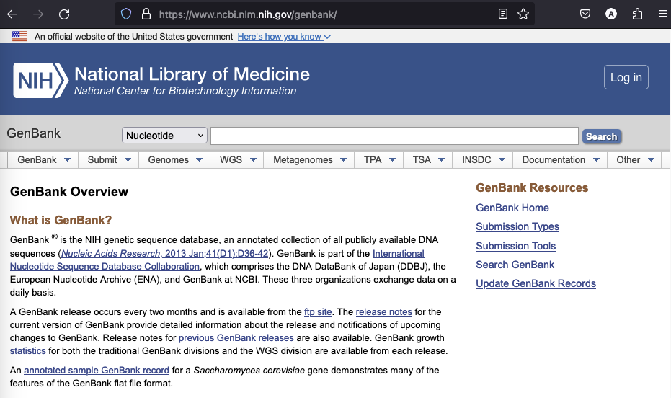This screenshot has height=398, width=671.
Task: Open the Submit nav menu
Action: 109,159
